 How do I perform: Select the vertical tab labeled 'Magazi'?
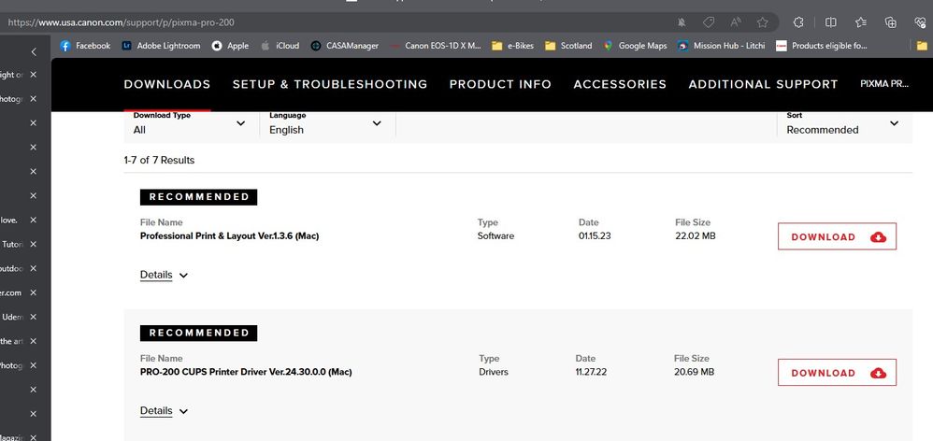[x=12, y=437]
